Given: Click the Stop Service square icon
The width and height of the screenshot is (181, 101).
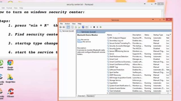Looking at the screenshot, I should tap(94, 27).
